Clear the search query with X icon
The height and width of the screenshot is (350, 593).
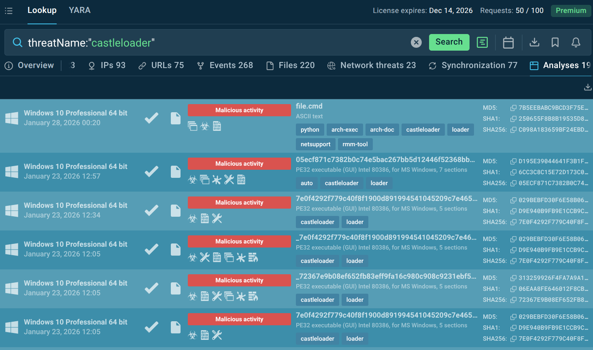[x=416, y=42]
